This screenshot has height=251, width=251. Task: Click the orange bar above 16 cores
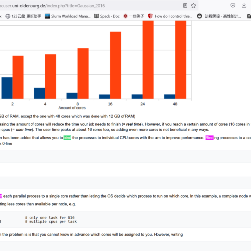(x=116, y=65)
